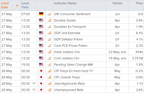
Task: Select the Prior column header
Action: point(139,3)
